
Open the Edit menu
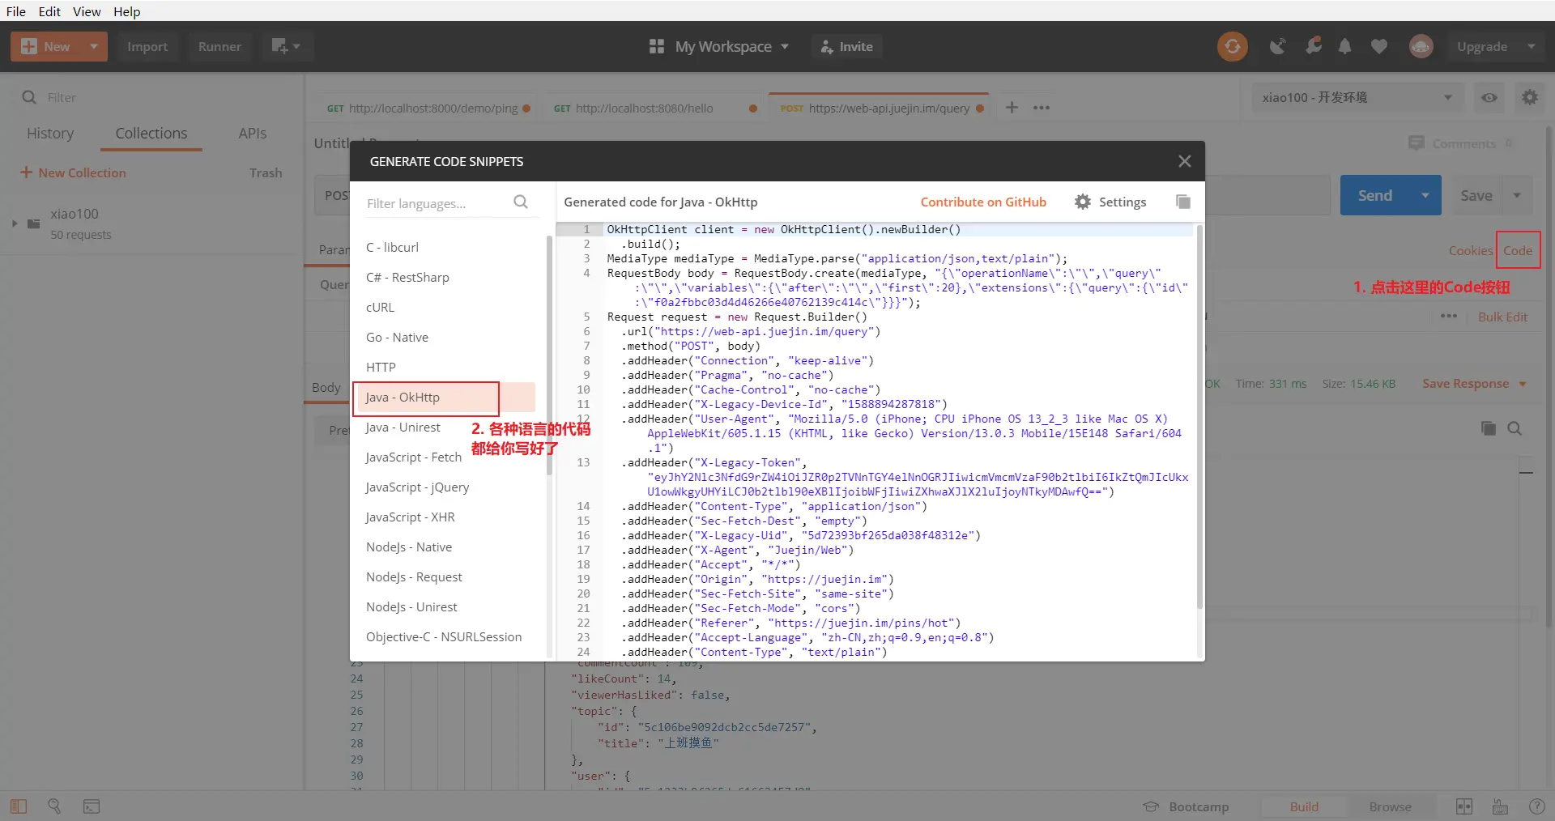click(49, 11)
